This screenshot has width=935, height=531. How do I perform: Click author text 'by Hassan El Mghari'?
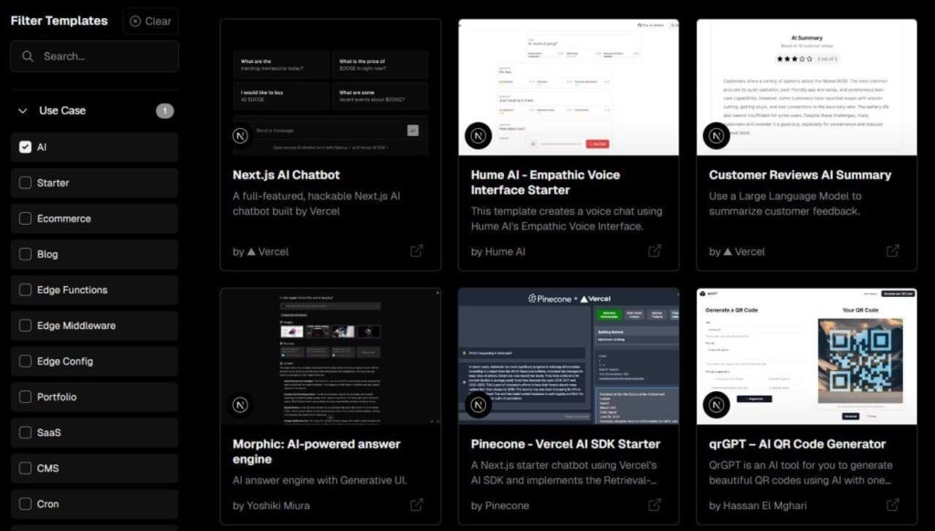click(757, 505)
